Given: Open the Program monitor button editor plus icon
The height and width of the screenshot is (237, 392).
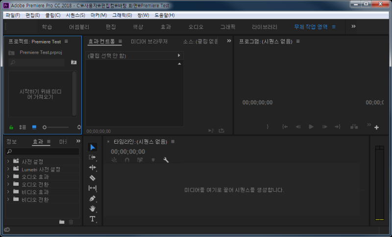Looking at the screenshot, I should click(x=376, y=128).
